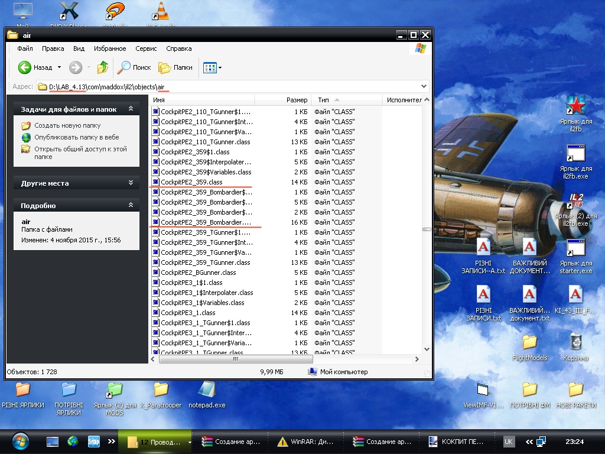Collapse the file and folder tasks panel
Screen dimensions: 605x454
pyautogui.click(x=131, y=109)
